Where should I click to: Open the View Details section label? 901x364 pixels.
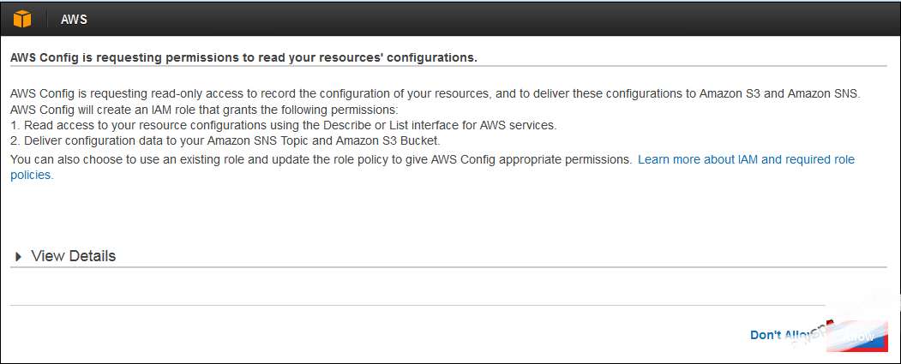pyautogui.click(x=74, y=256)
